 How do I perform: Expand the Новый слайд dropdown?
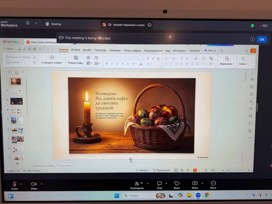pyautogui.click(x=76, y=63)
